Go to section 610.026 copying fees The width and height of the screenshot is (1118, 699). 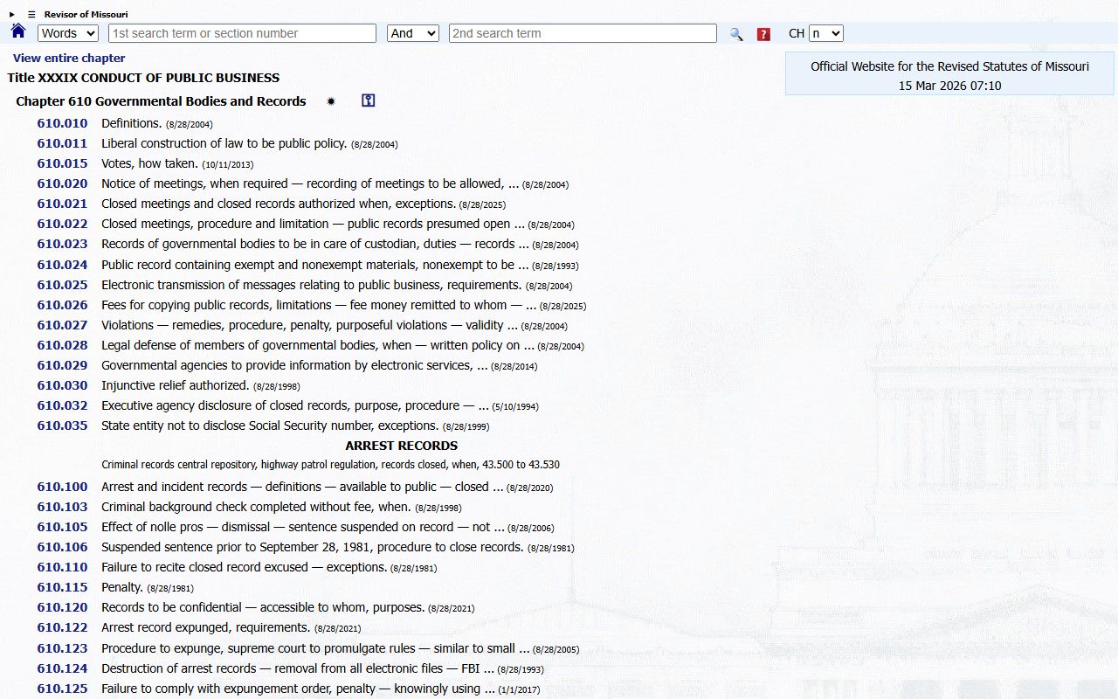coord(62,305)
